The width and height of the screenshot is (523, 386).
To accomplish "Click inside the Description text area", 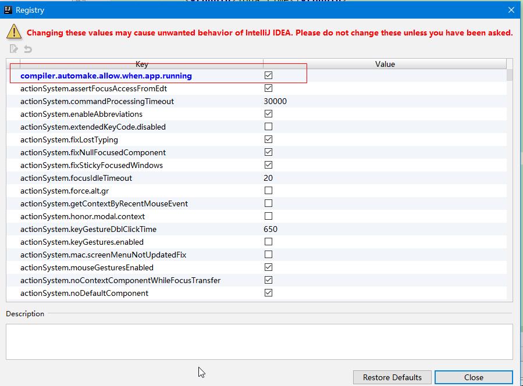I will (x=259, y=341).
